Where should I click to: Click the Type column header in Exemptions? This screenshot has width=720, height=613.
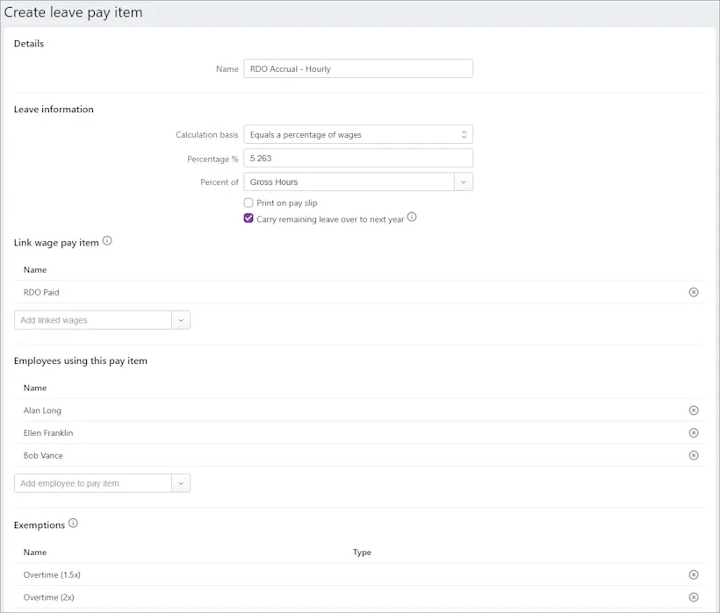(x=362, y=552)
